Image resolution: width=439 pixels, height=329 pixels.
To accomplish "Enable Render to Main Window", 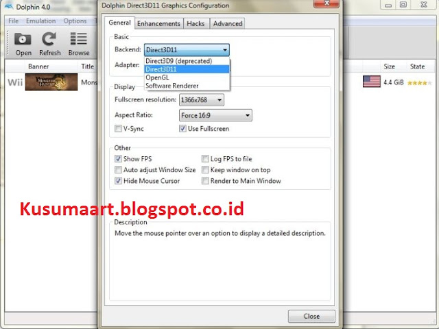I will coord(205,181).
